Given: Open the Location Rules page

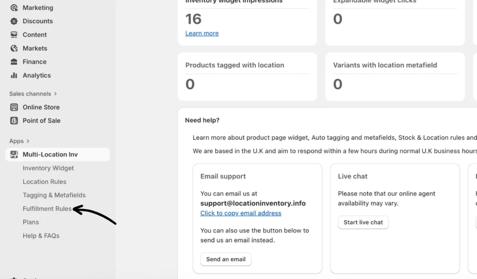Looking at the screenshot, I should (x=44, y=182).
